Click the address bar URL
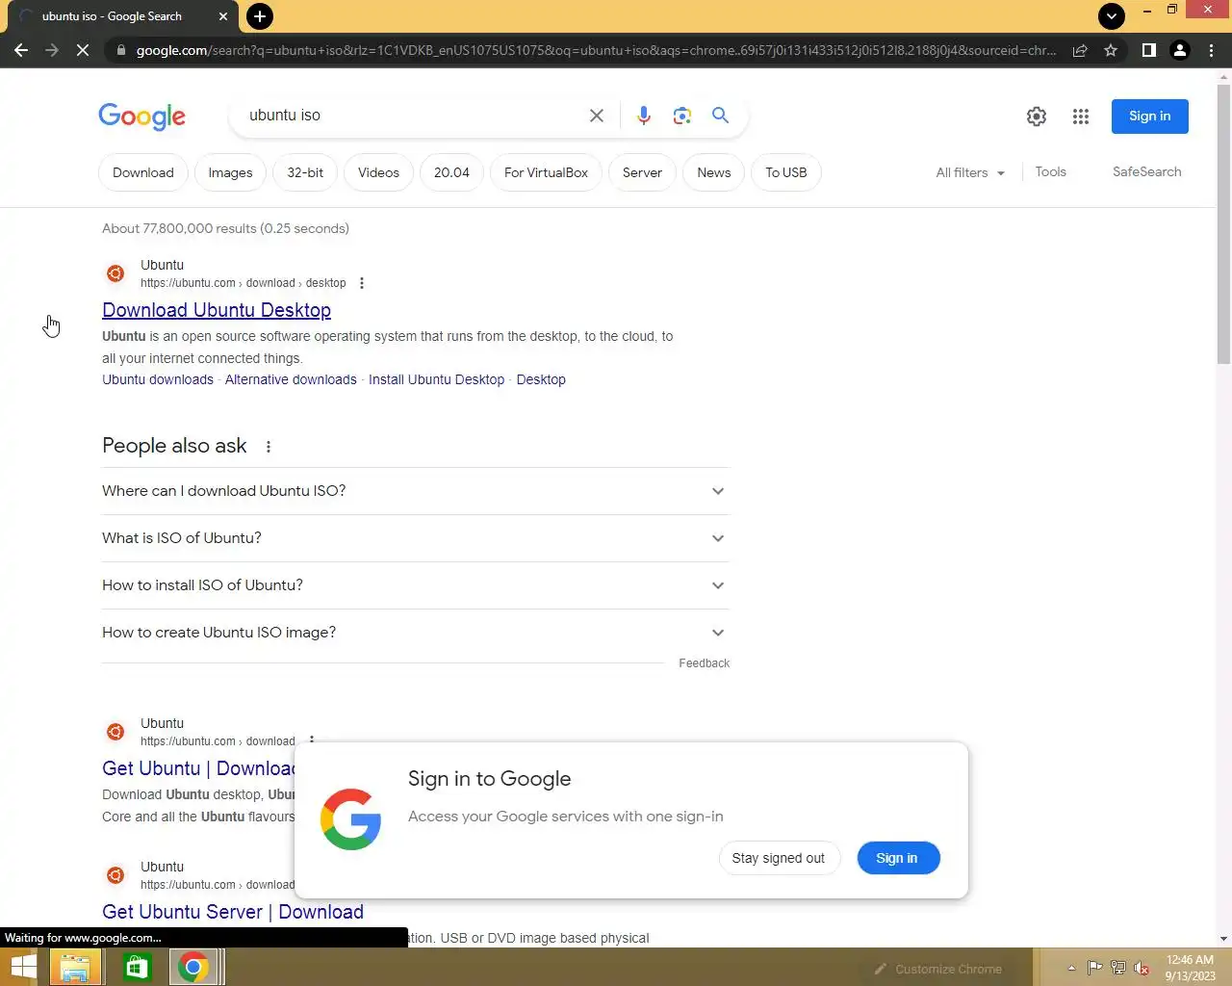The height and width of the screenshot is (986, 1232). tap(597, 50)
